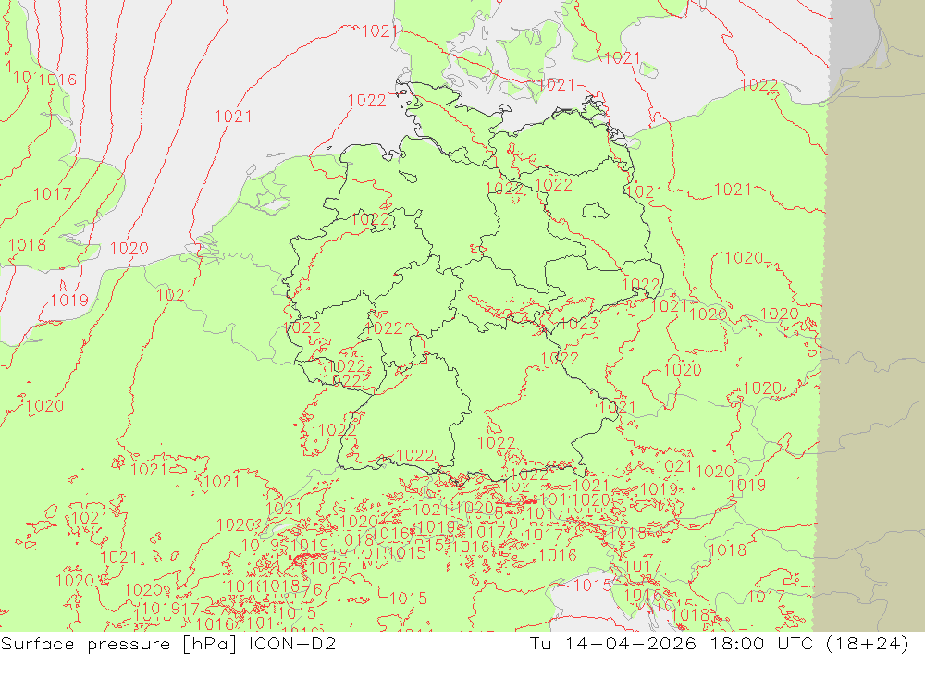925x678 pixels.
Task: Click the 1016 label over the North Sea
Action: [x=57, y=80]
